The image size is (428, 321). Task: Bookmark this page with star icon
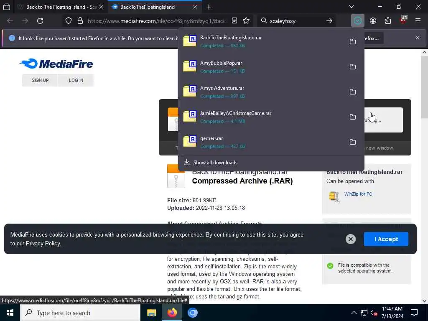246,21
